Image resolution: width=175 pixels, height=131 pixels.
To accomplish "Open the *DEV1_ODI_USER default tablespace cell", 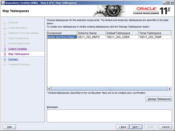I will tap(122, 37).
